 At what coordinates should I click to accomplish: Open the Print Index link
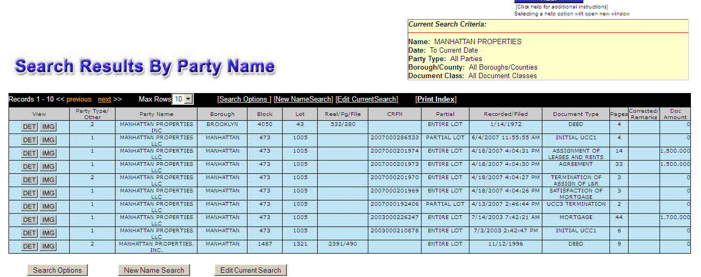click(x=436, y=99)
